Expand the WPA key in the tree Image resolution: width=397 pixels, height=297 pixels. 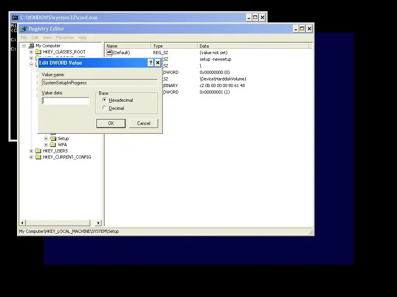46,145
